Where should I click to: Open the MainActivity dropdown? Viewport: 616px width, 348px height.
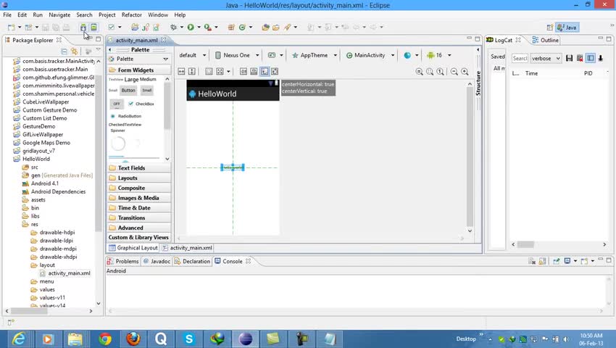click(x=370, y=55)
